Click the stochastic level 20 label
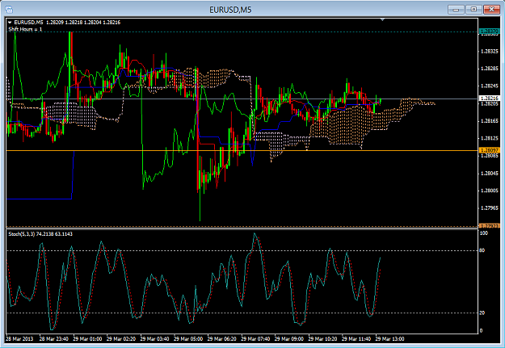This screenshot has height=348, width=505. (x=482, y=313)
